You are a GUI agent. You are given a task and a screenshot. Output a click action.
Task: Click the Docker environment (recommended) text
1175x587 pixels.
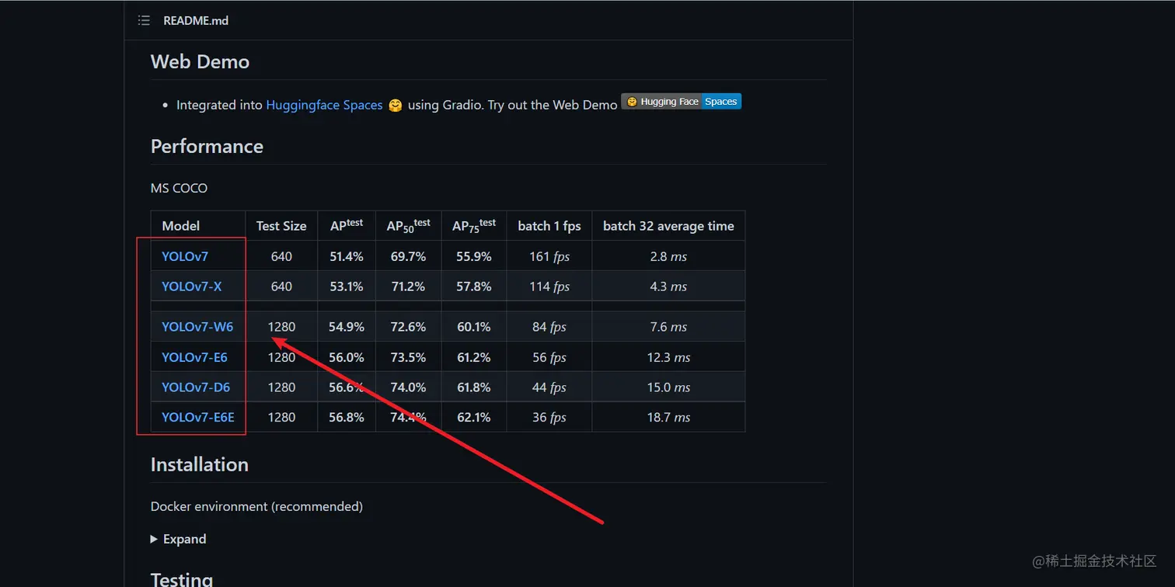pyautogui.click(x=256, y=506)
